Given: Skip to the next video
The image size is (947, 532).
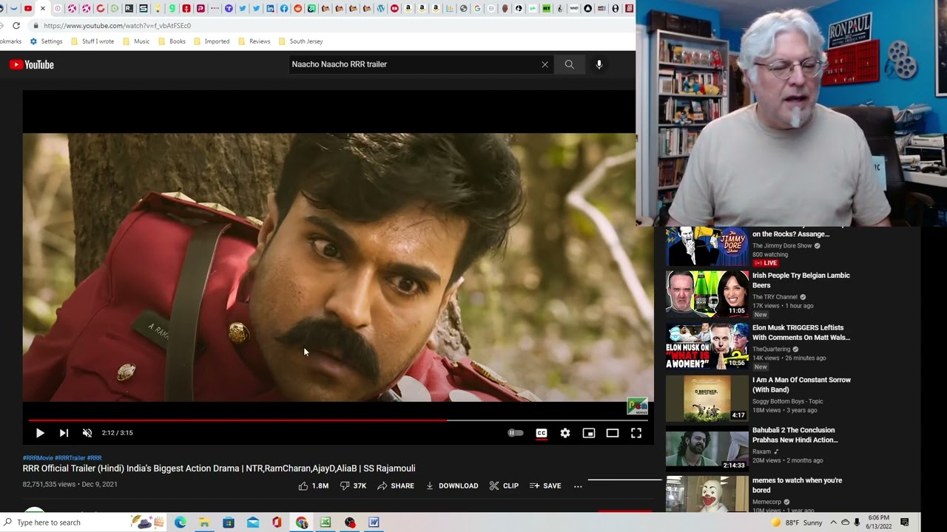Looking at the screenshot, I should click(x=64, y=433).
